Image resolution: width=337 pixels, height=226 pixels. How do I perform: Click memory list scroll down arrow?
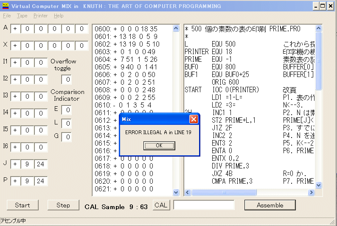pos(176,192)
